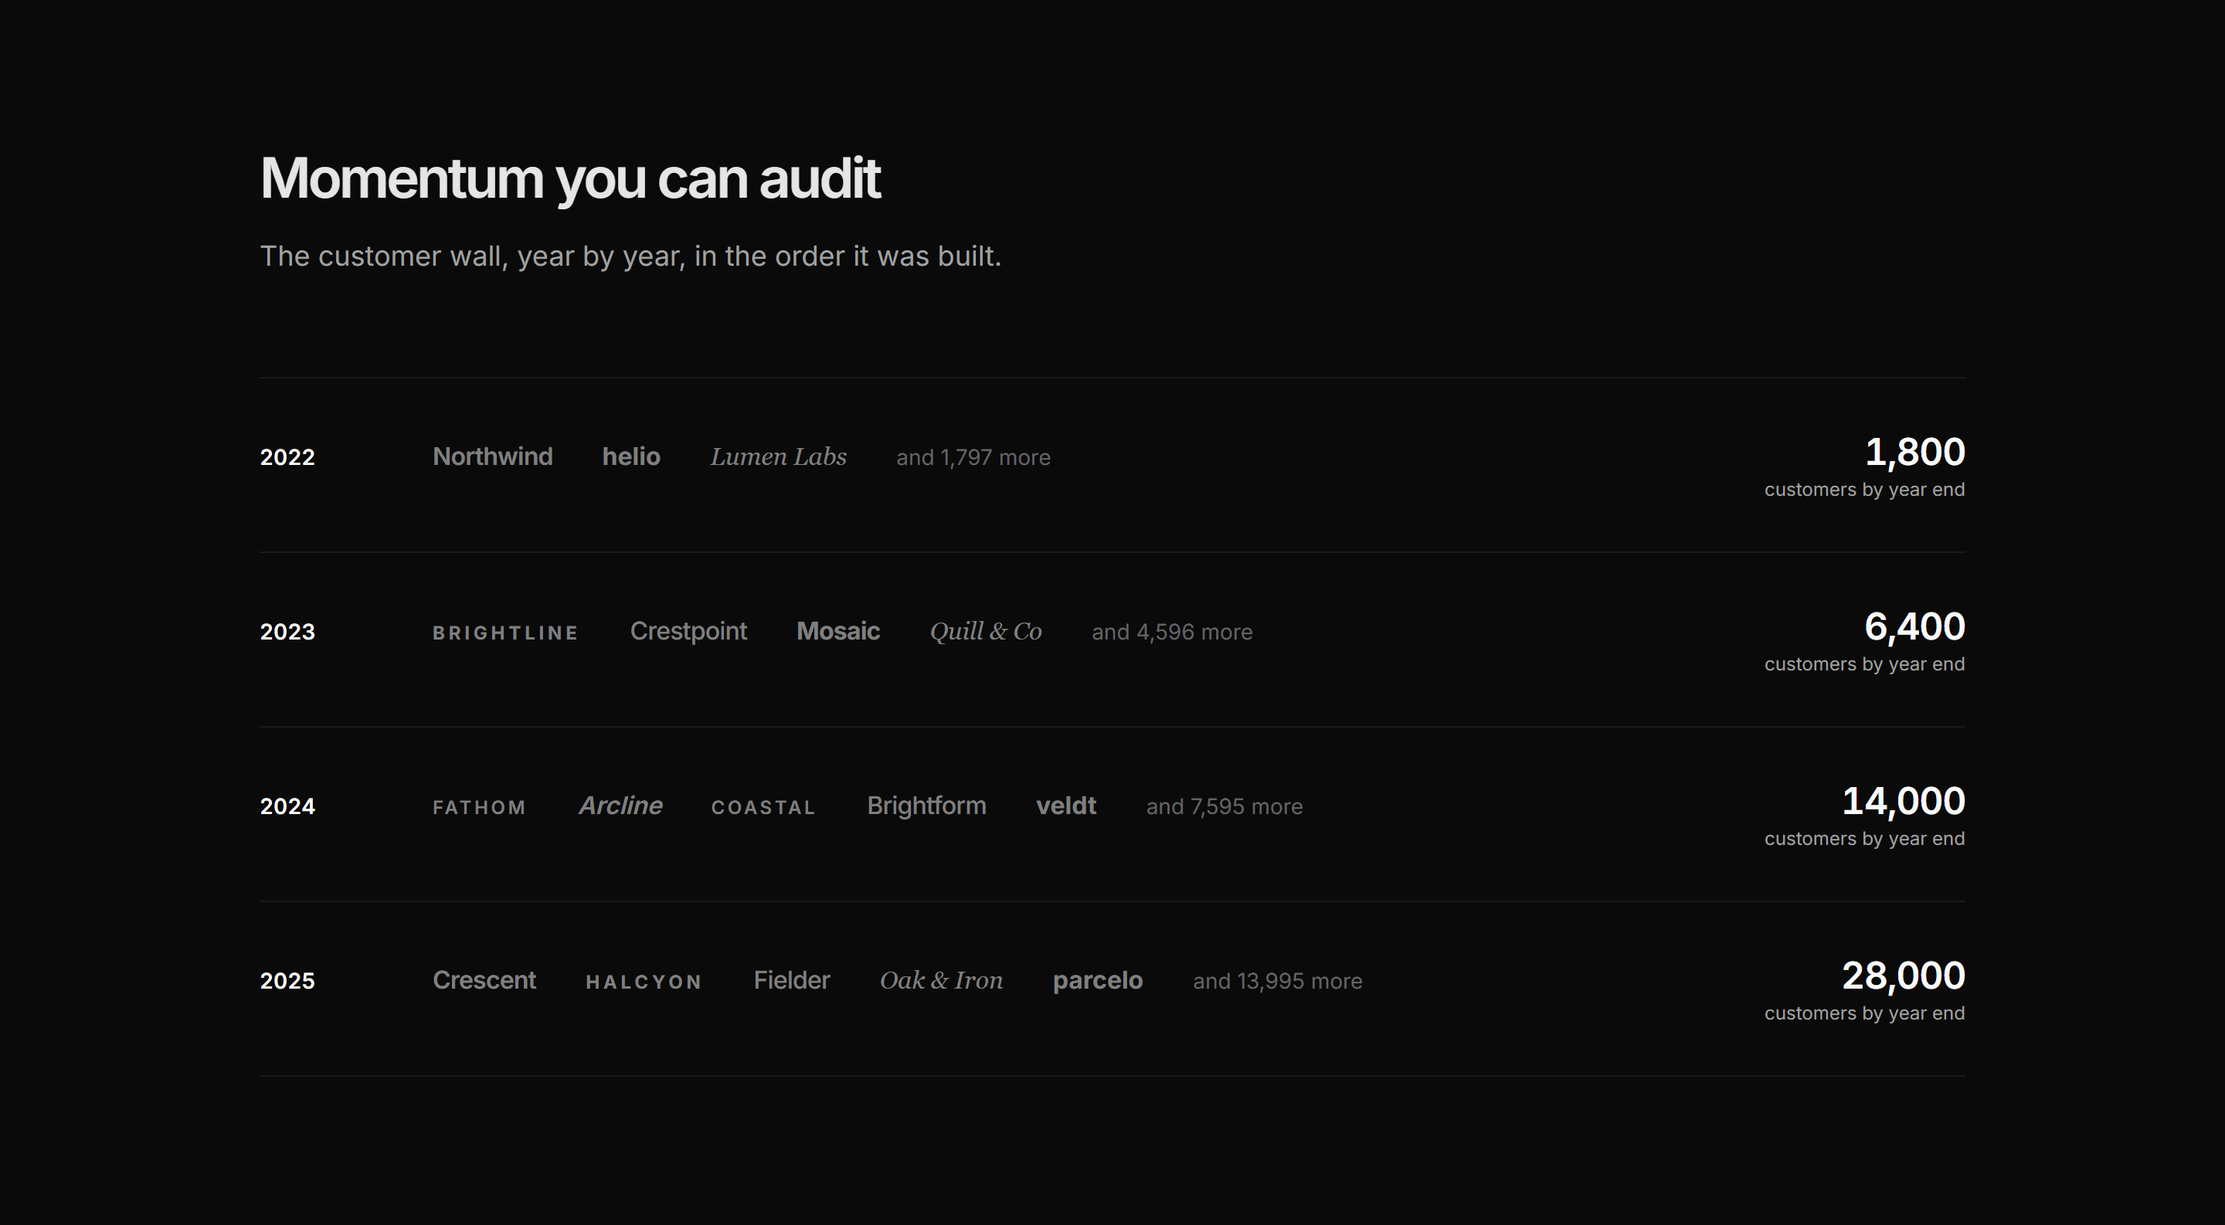Viewport: 2225px width, 1225px height.
Task: Click the Fielder logo
Action: (791, 980)
